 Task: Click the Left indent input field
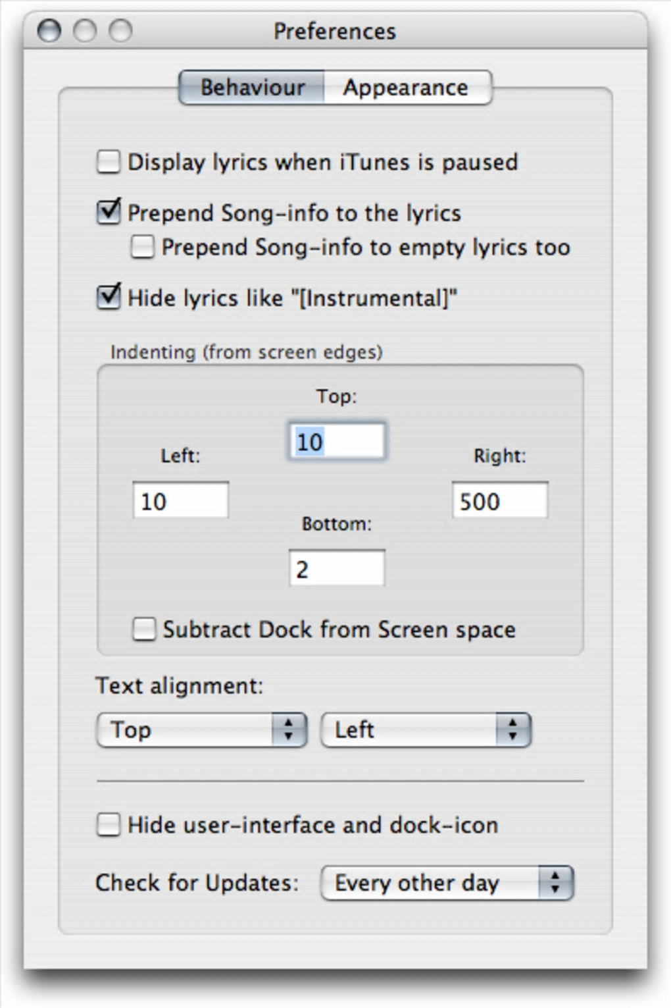pyautogui.click(x=180, y=501)
